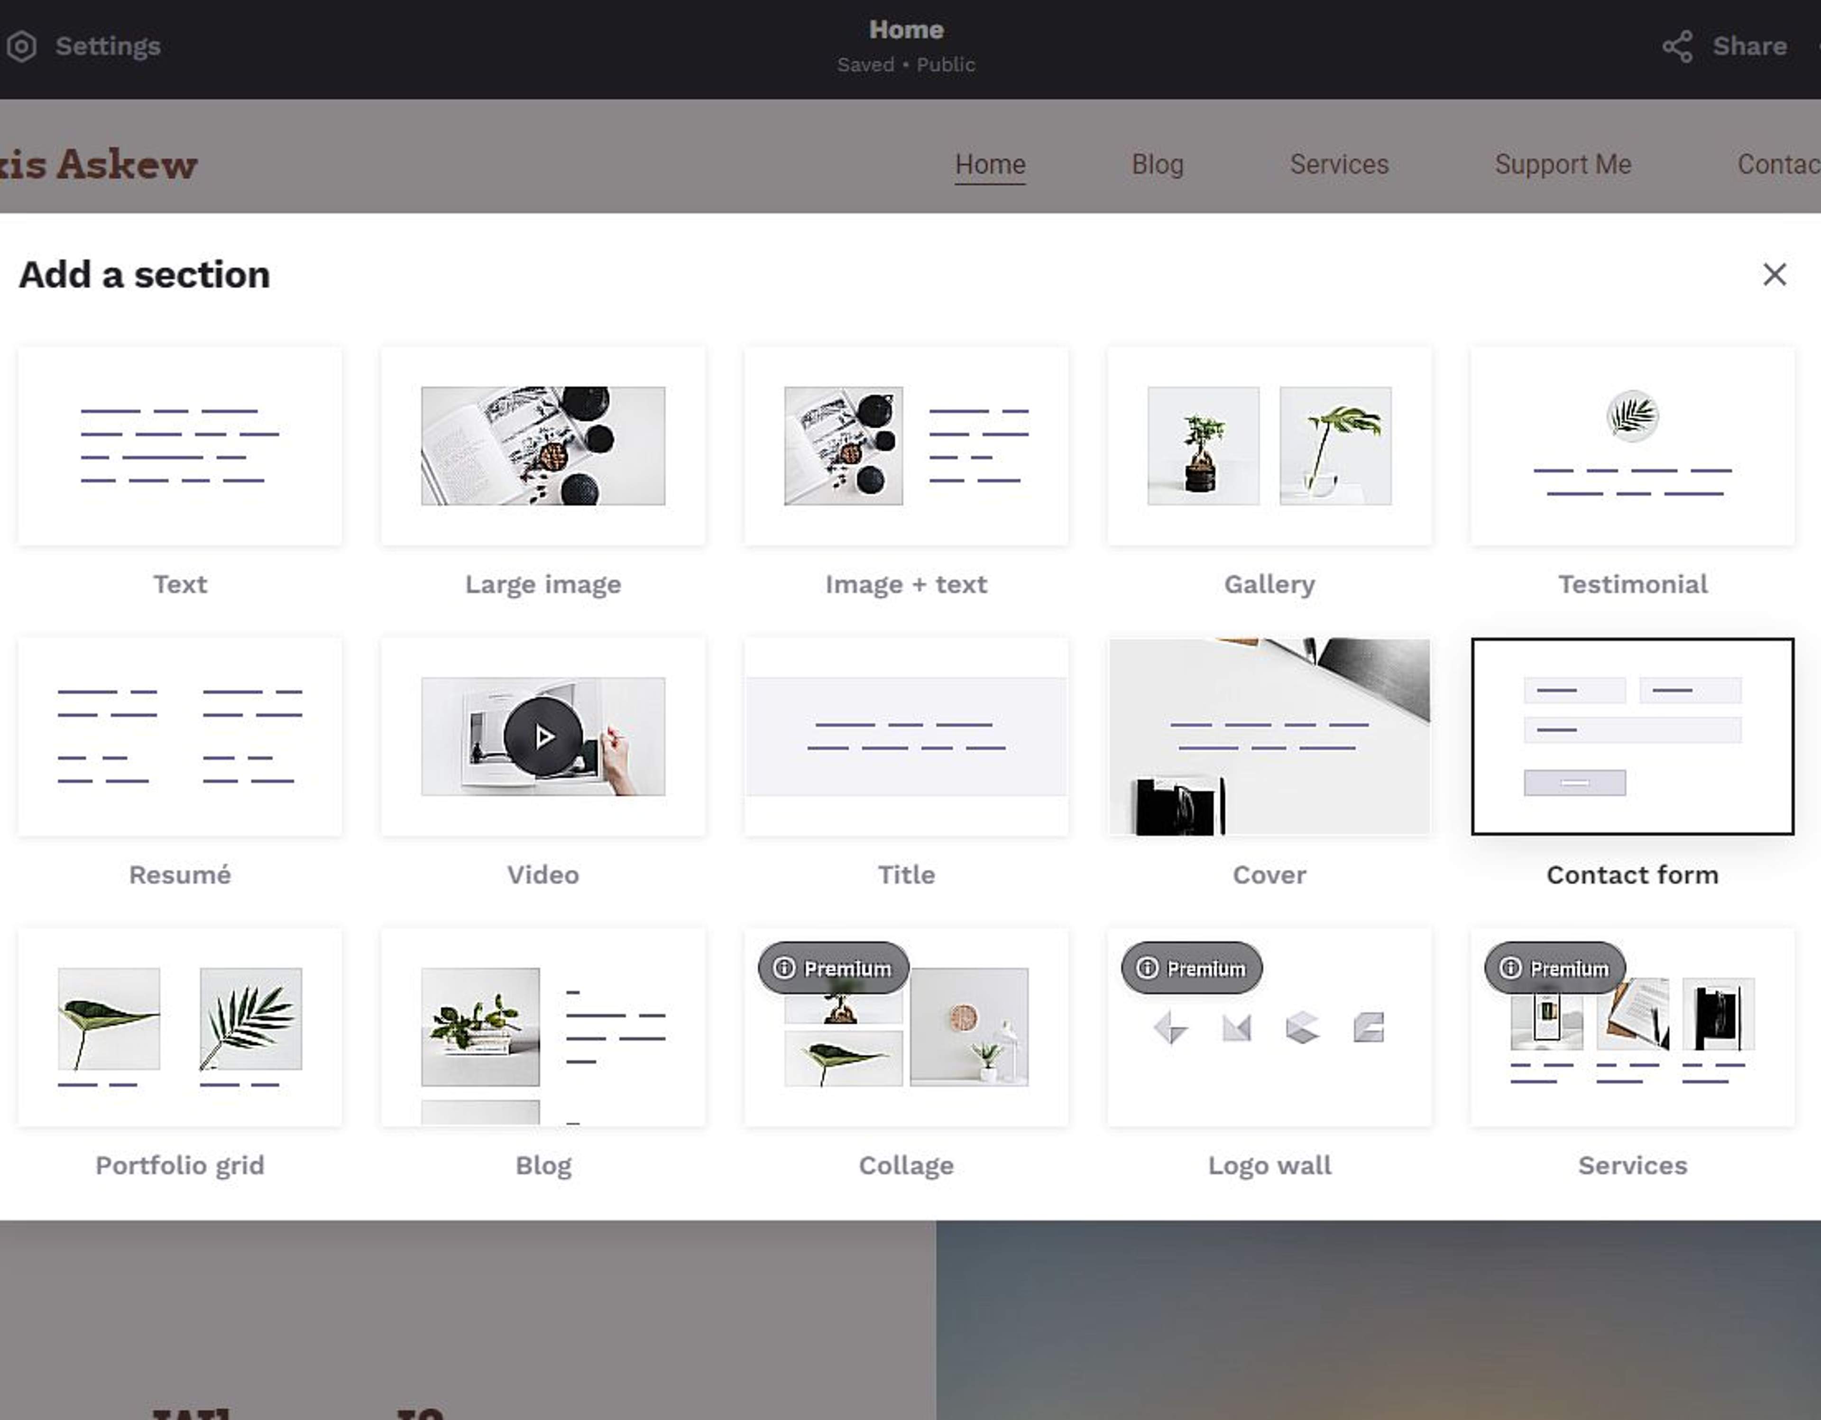Image resolution: width=1821 pixels, height=1420 pixels.
Task: Click the Services link in site navigation
Action: point(1339,164)
